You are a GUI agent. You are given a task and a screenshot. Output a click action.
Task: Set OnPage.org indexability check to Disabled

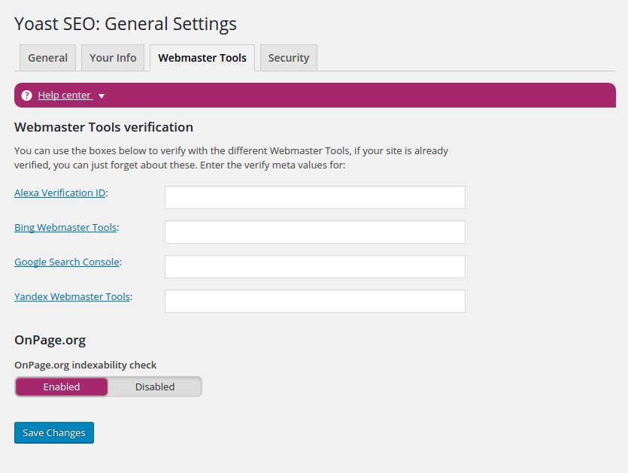tap(155, 387)
